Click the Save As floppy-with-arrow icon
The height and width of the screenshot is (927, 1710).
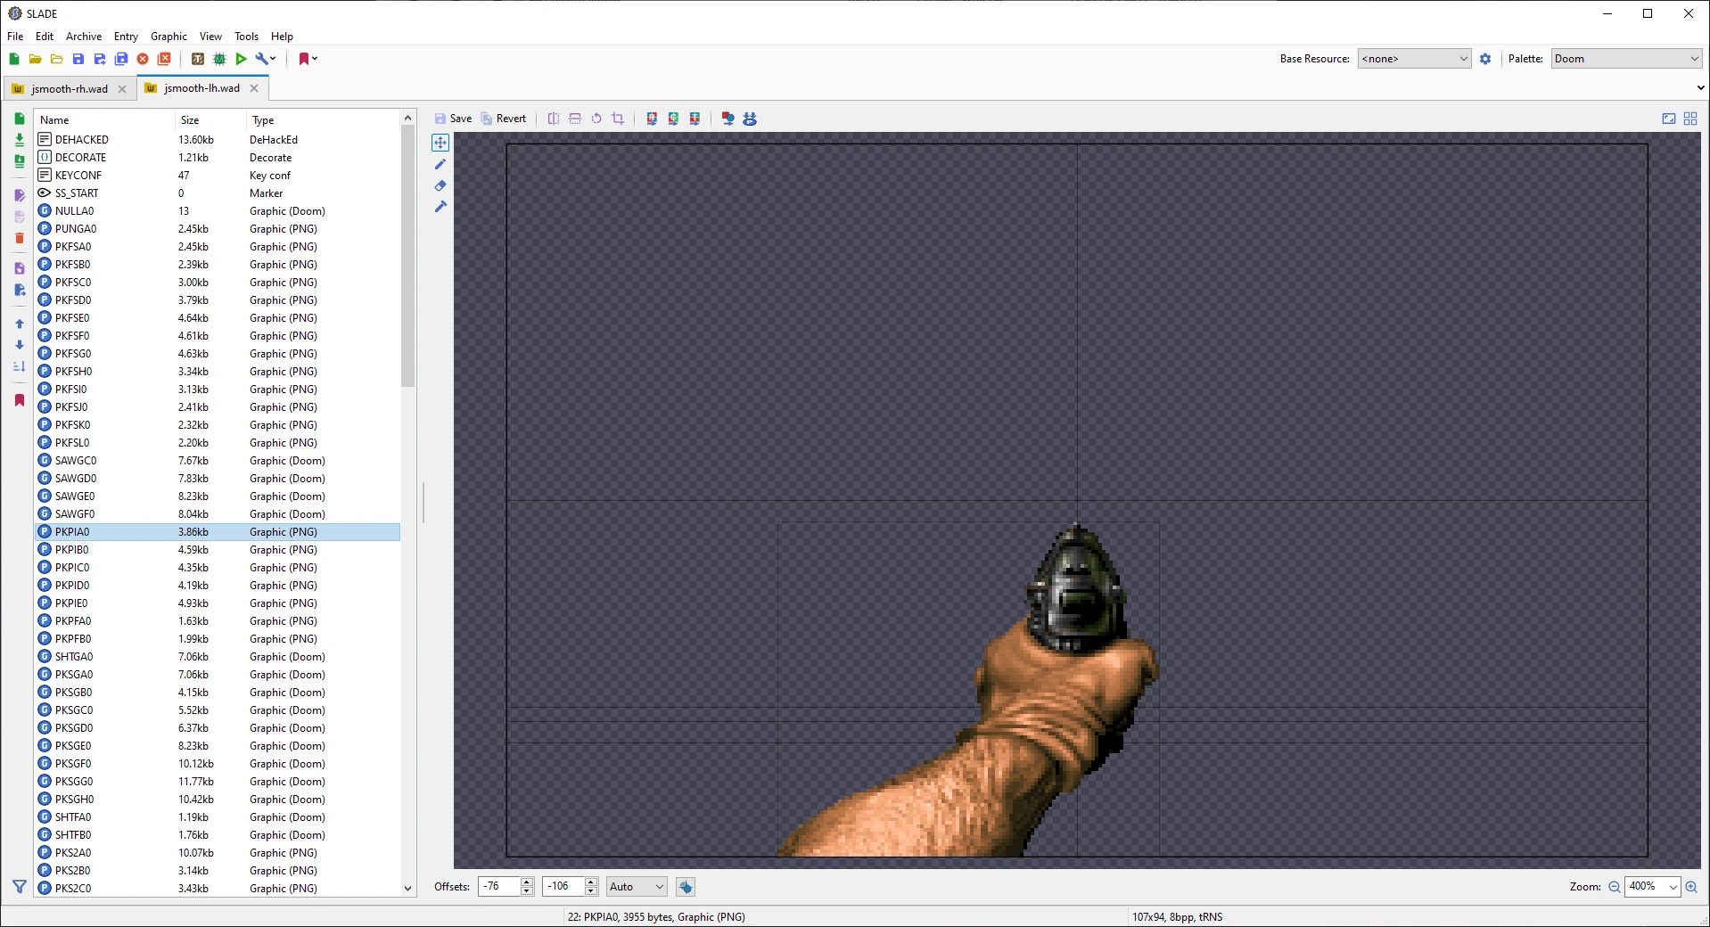click(x=100, y=59)
